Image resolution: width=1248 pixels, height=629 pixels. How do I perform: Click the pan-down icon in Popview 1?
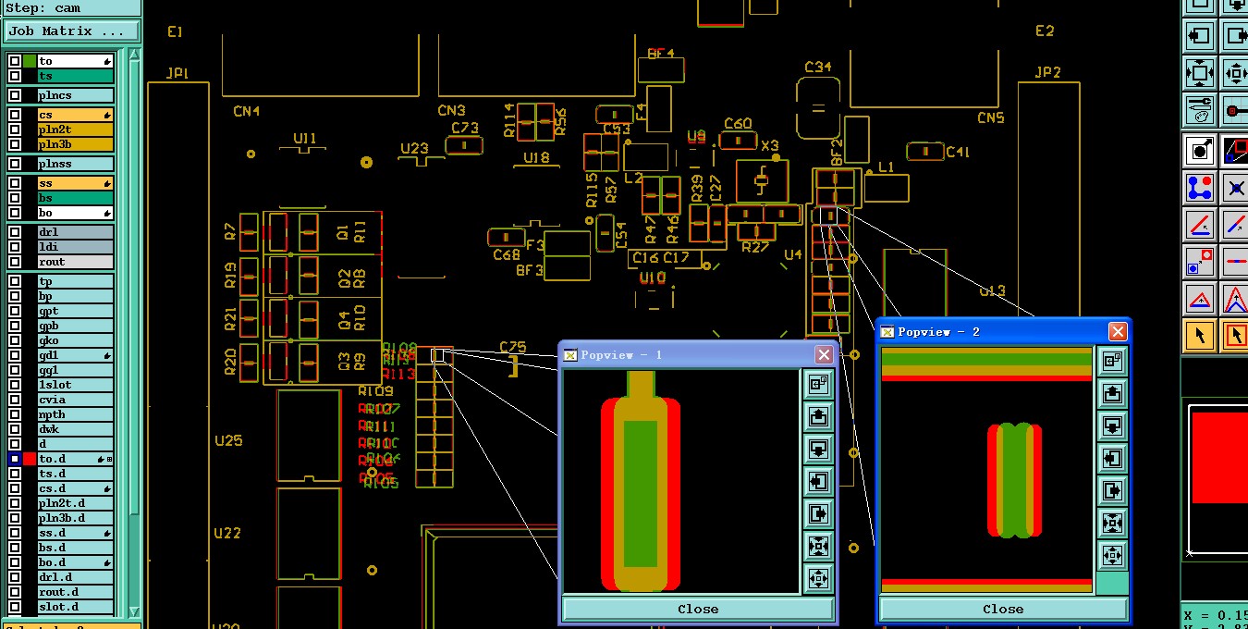tap(818, 450)
